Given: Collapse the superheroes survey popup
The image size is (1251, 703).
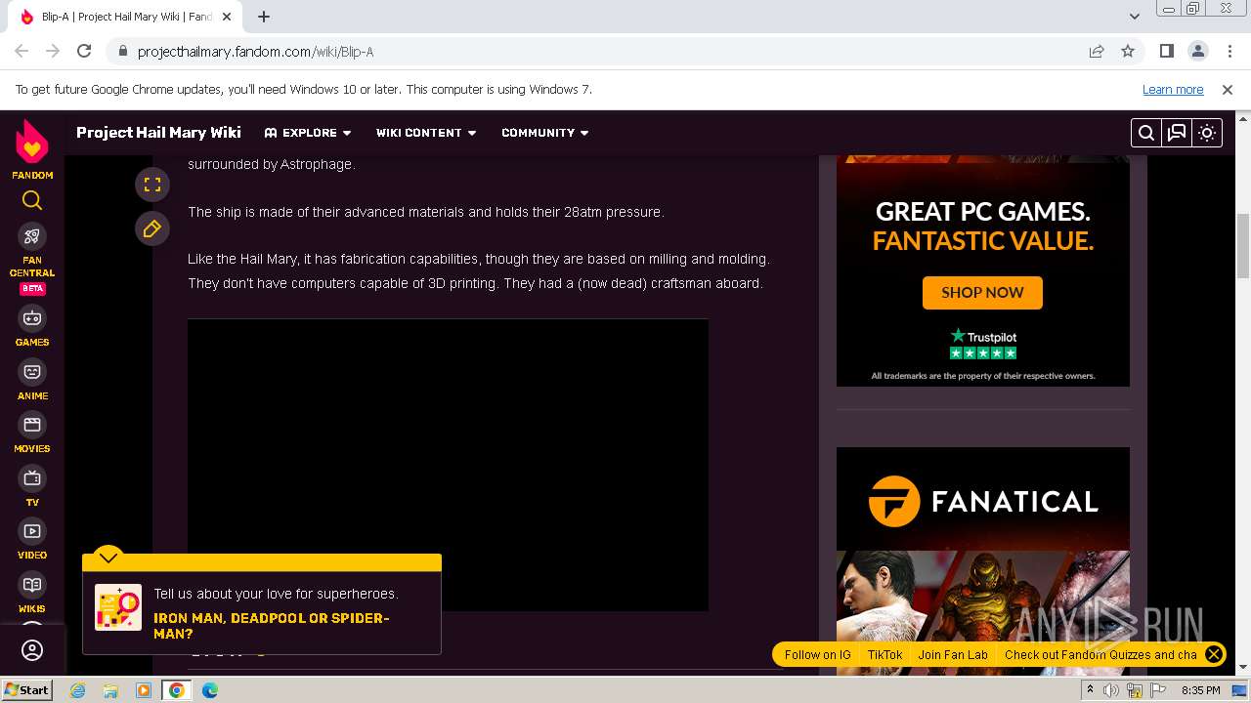Looking at the screenshot, I should coord(108,557).
